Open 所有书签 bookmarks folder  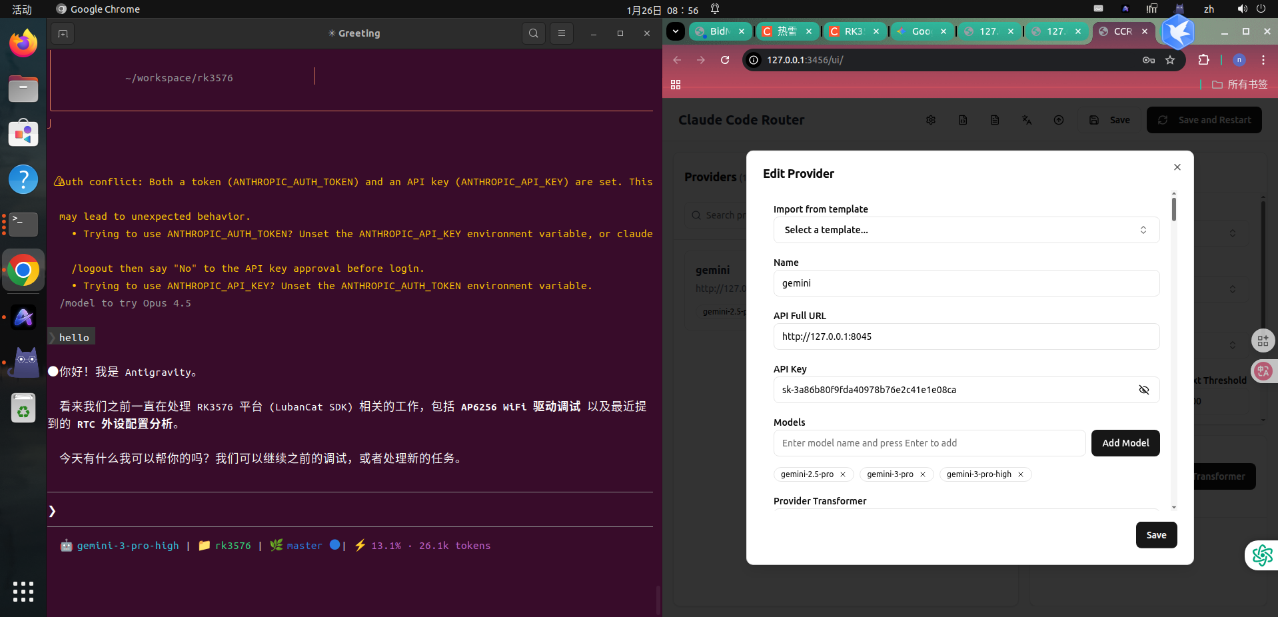point(1240,85)
